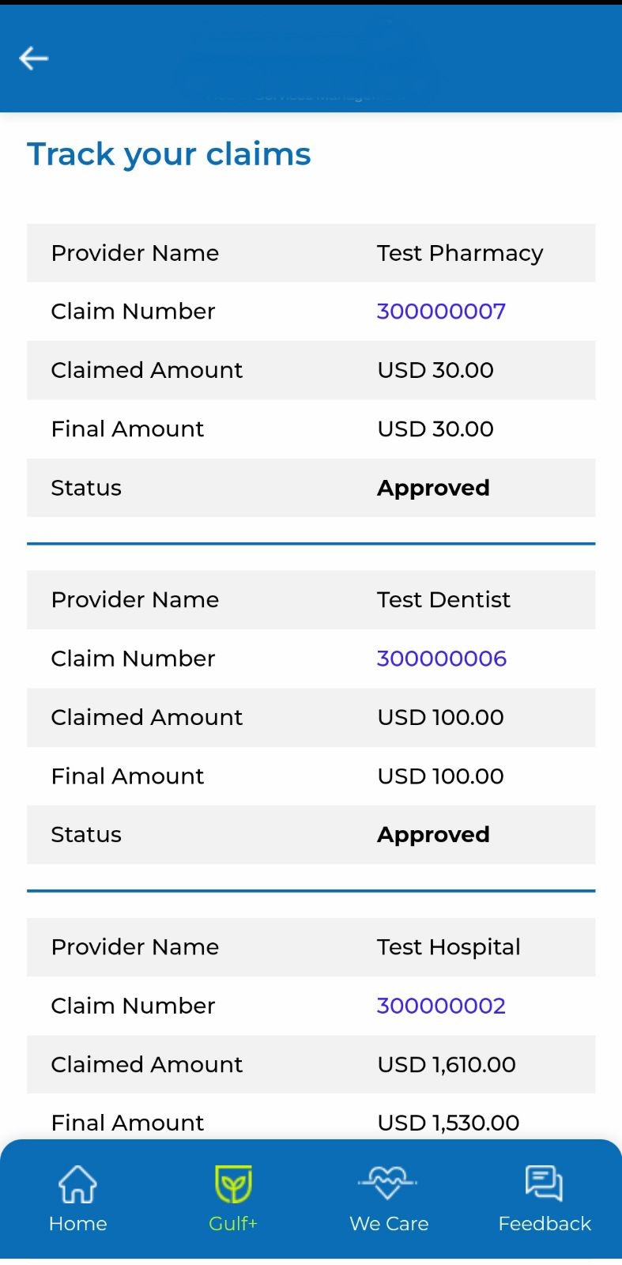
Task: Tap the Test Dentist provider name
Action: click(443, 600)
